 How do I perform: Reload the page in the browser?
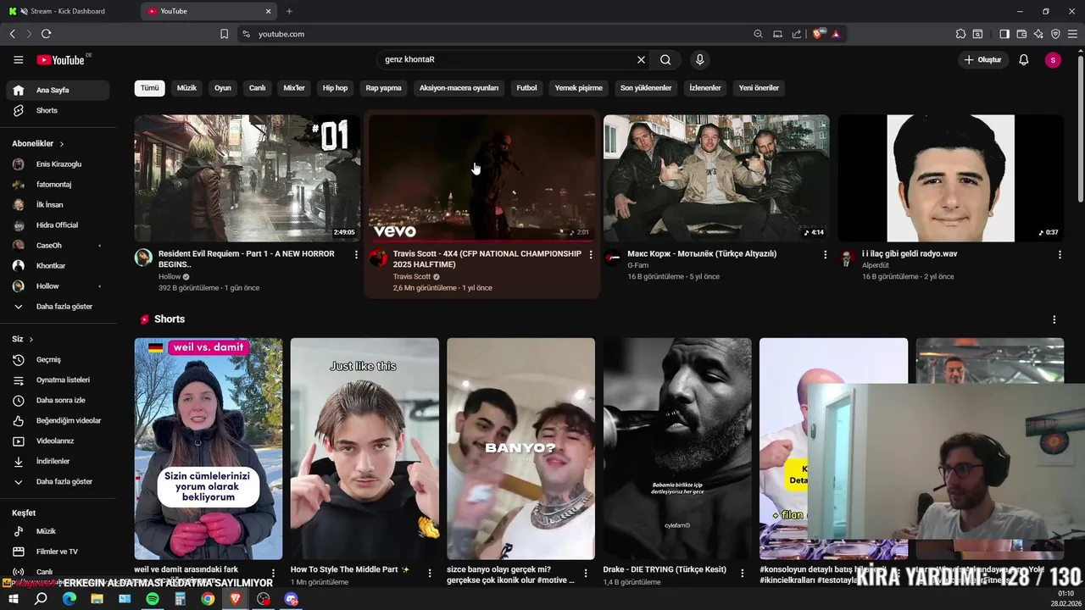[46, 34]
